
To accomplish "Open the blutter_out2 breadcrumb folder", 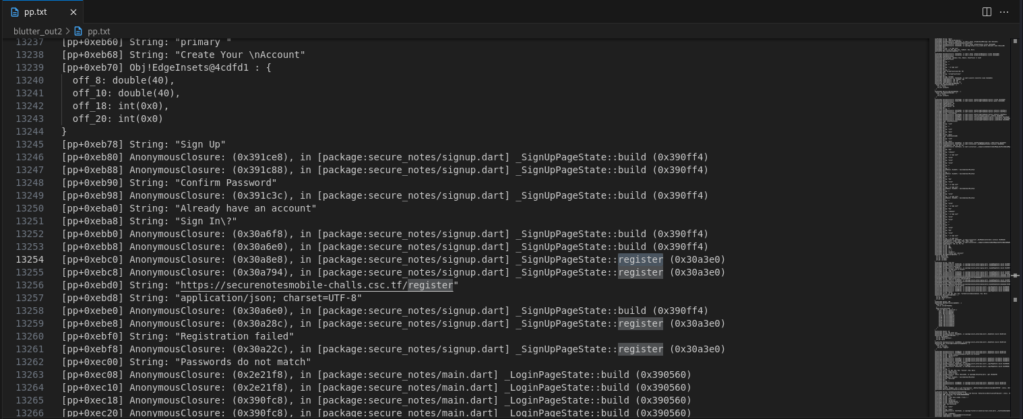I will point(38,31).
